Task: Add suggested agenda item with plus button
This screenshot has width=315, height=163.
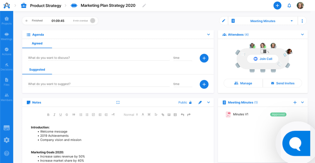Action: tap(204, 84)
